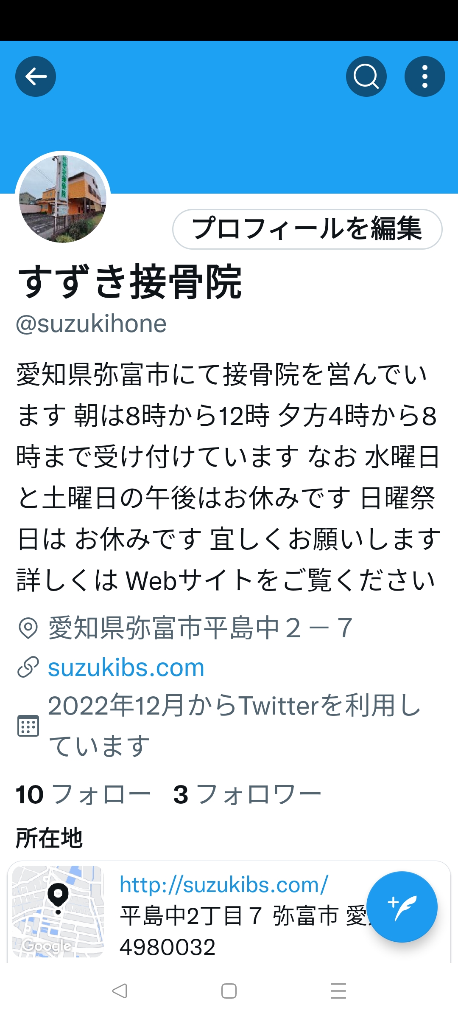The image size is (458, 1019).
Task: Open search with magnifier icon
Action: [x=366, y=76]
